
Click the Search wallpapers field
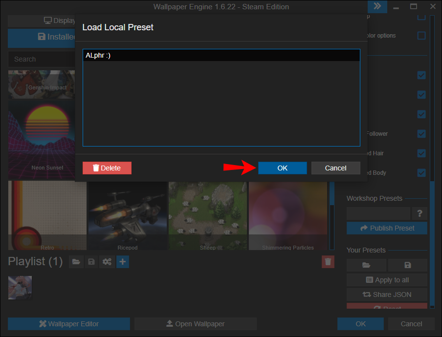coord(42,59)
